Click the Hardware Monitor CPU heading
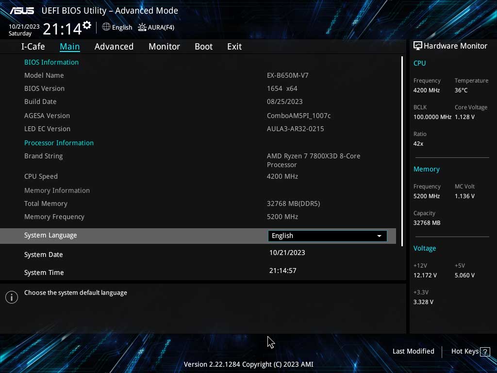Viewport: 497px width, 373px height. point(420,63)
